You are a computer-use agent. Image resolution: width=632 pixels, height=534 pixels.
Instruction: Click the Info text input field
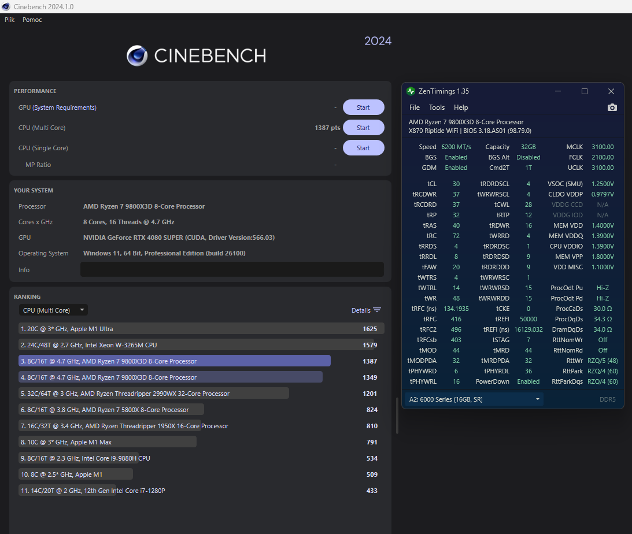231,270
